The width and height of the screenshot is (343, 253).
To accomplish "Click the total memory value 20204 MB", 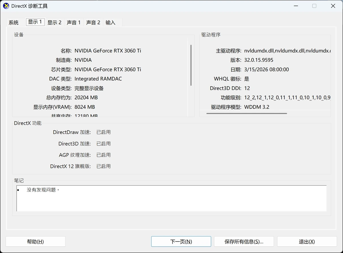I will pos(86,98).
